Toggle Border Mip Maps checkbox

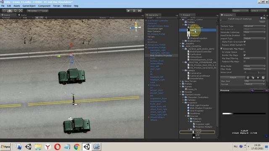click(245, 55)
